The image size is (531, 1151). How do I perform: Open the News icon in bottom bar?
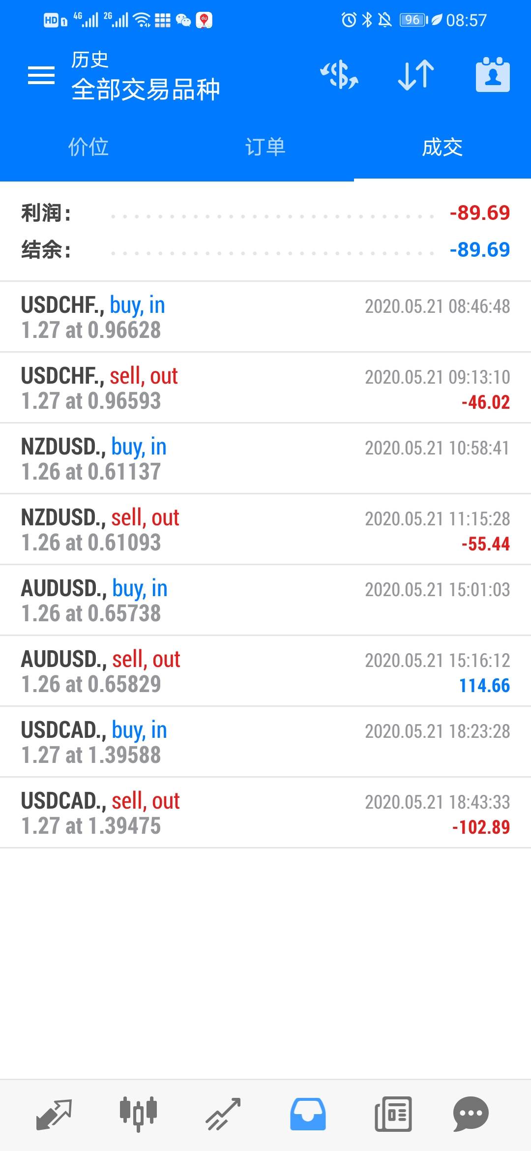coord(393,1114)
